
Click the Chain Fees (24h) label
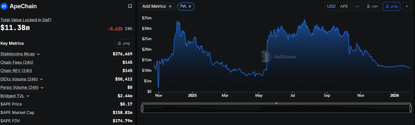[17, 62]
